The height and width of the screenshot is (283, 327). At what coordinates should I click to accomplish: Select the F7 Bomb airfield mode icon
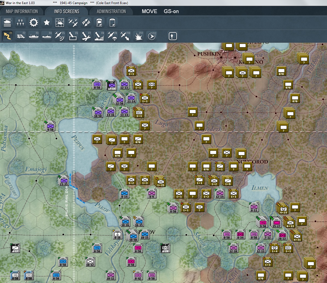click(86, 36)
